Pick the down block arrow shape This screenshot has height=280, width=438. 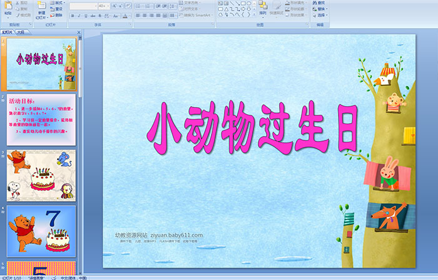248,9
